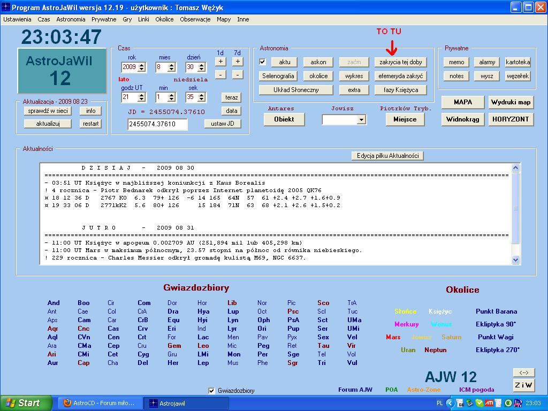Open the Czas menu
The image size is (548, 411).
pos(44,20)
